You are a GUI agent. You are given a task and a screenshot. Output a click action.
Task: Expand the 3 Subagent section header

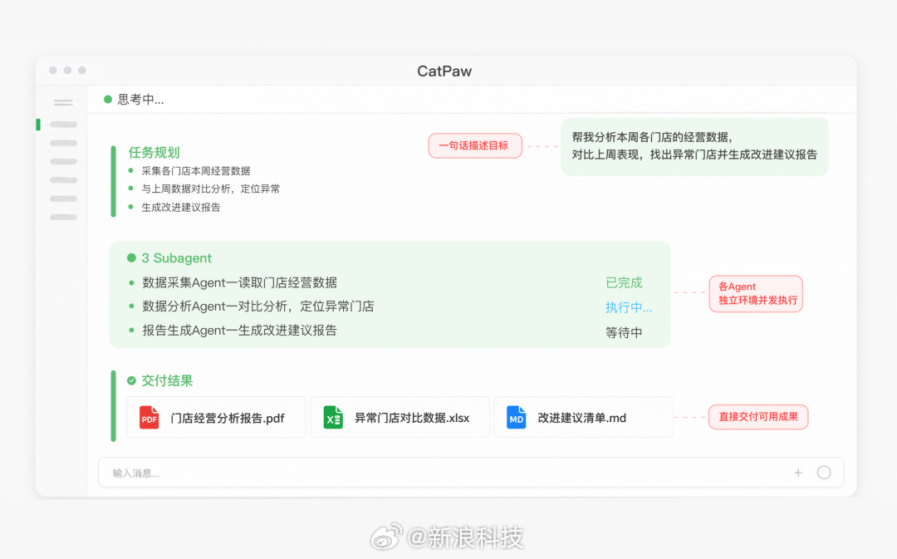[x=176, y=258]
